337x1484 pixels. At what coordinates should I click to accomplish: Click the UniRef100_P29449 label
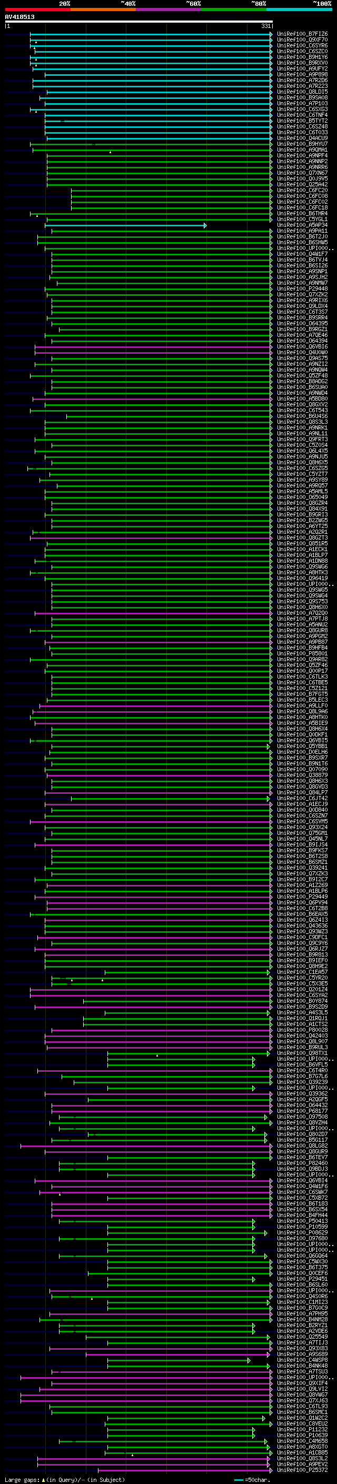coord(302,897)
